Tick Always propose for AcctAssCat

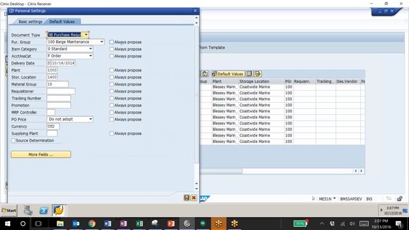click(x=112, y=56)
